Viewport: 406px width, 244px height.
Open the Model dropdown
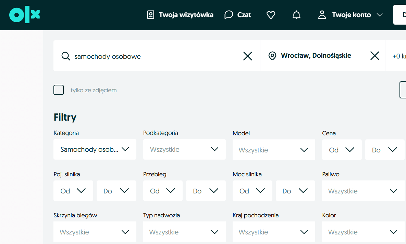pyautogui.click(x=274, y=150)
